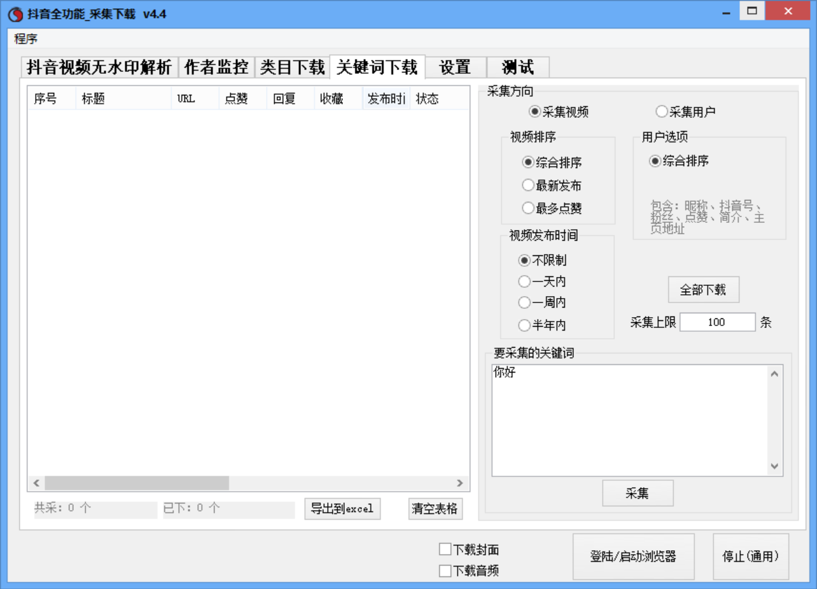Open the 测试 tab
Image resolution: width=817 pixels, height=589 pixels.
pyautogui.click(x=518, y=67)
